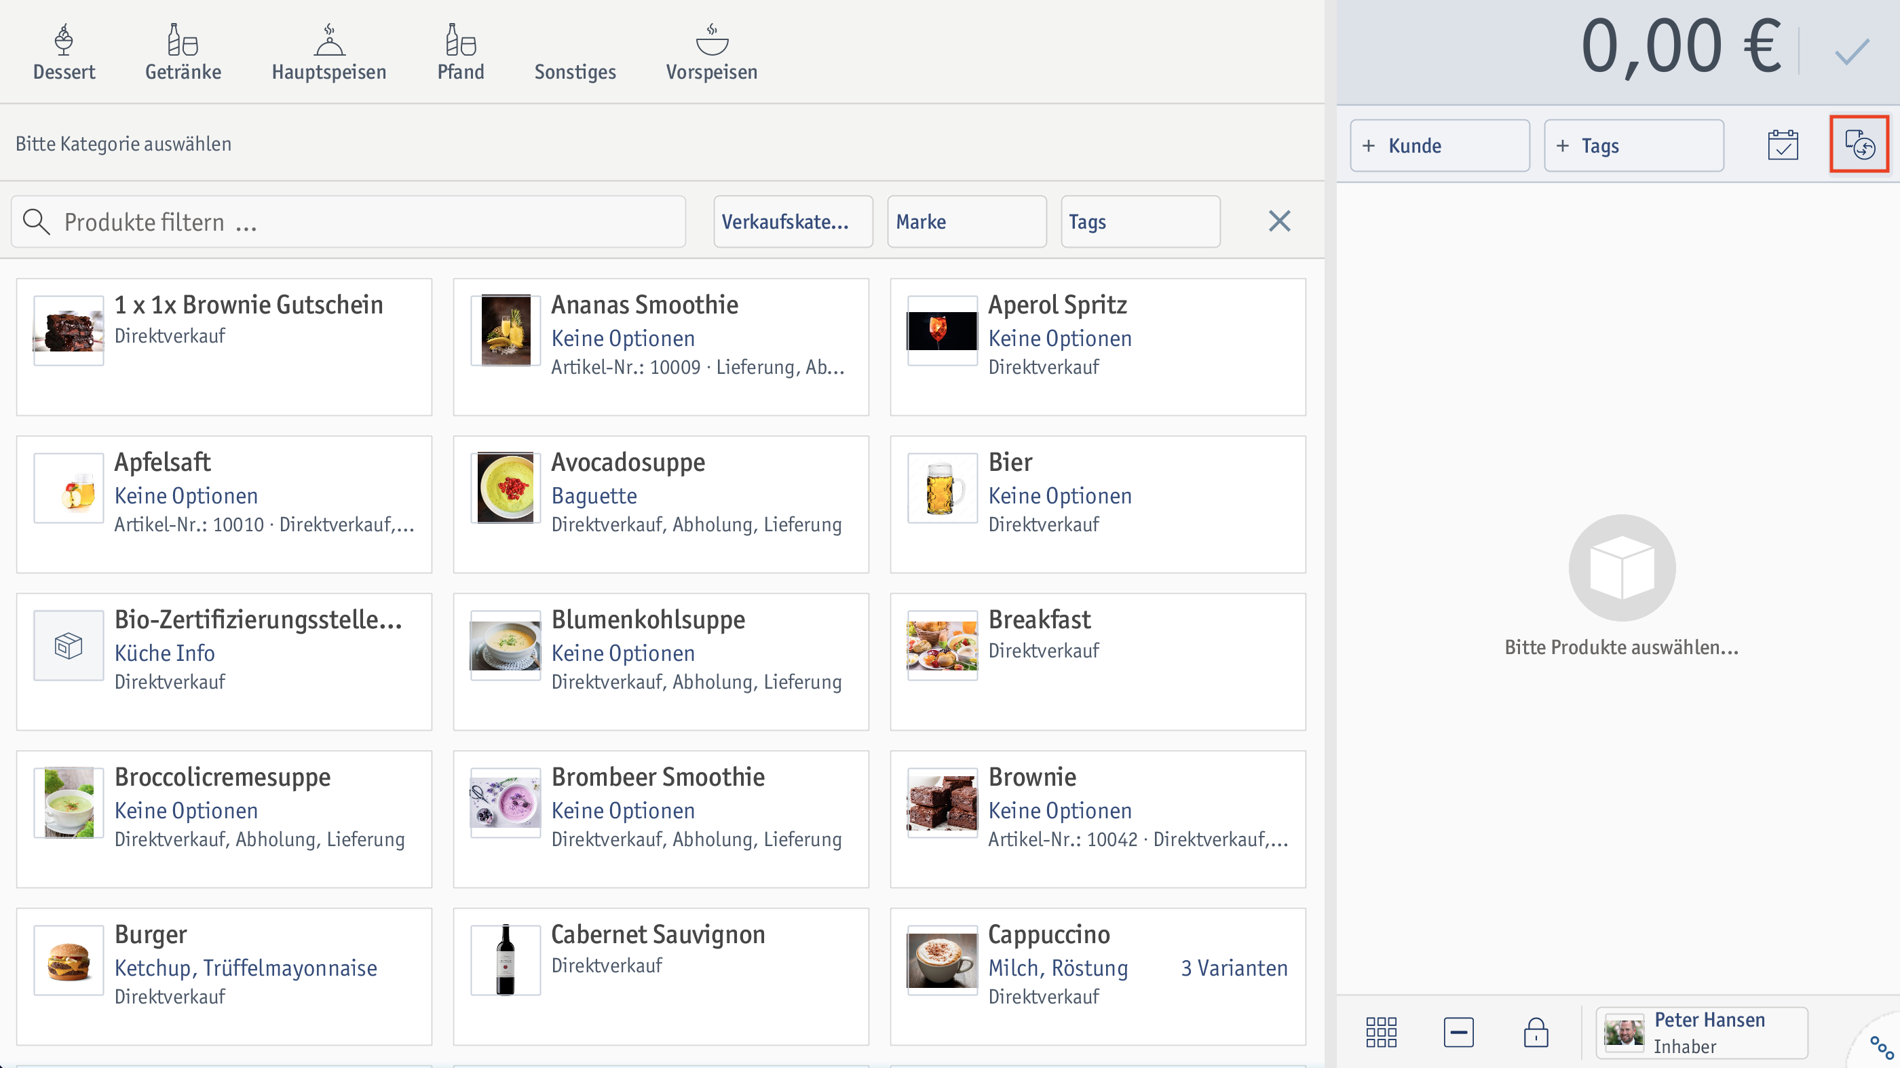
Task: Click 3 Varianten on Cappuccino
Action: tap(1234, 968)
